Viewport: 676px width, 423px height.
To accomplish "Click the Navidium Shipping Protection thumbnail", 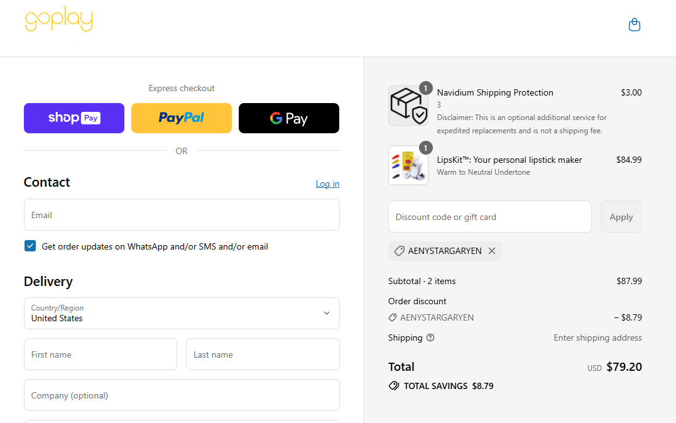I will click(x=408, y=106).
